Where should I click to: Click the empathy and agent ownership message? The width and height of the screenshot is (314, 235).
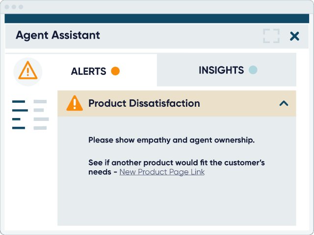pyautogui.click(x=171, y=140)
